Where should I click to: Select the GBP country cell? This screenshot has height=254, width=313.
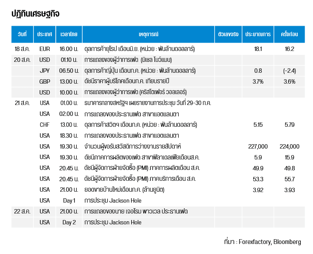coord(44,81)
